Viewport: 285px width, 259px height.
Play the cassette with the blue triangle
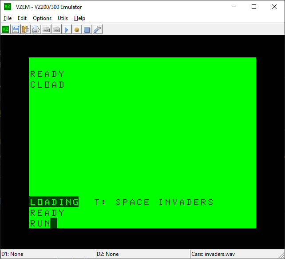pos(67,29)
